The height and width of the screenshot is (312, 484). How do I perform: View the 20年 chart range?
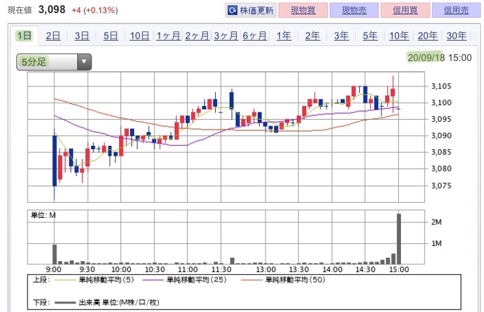pyautogui.click(x=428, y=36)
